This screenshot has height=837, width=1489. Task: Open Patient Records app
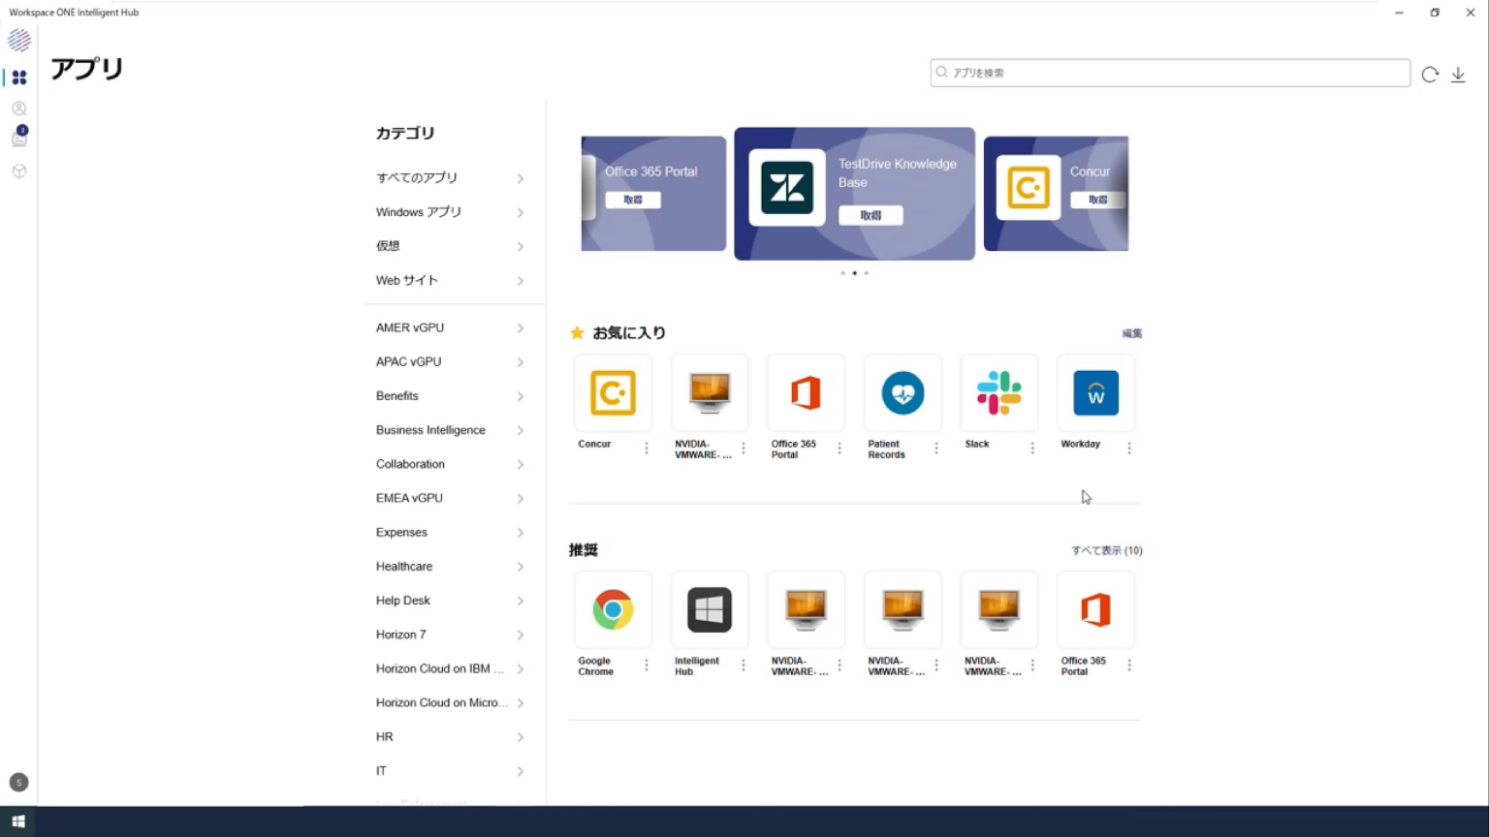(903, 393)
